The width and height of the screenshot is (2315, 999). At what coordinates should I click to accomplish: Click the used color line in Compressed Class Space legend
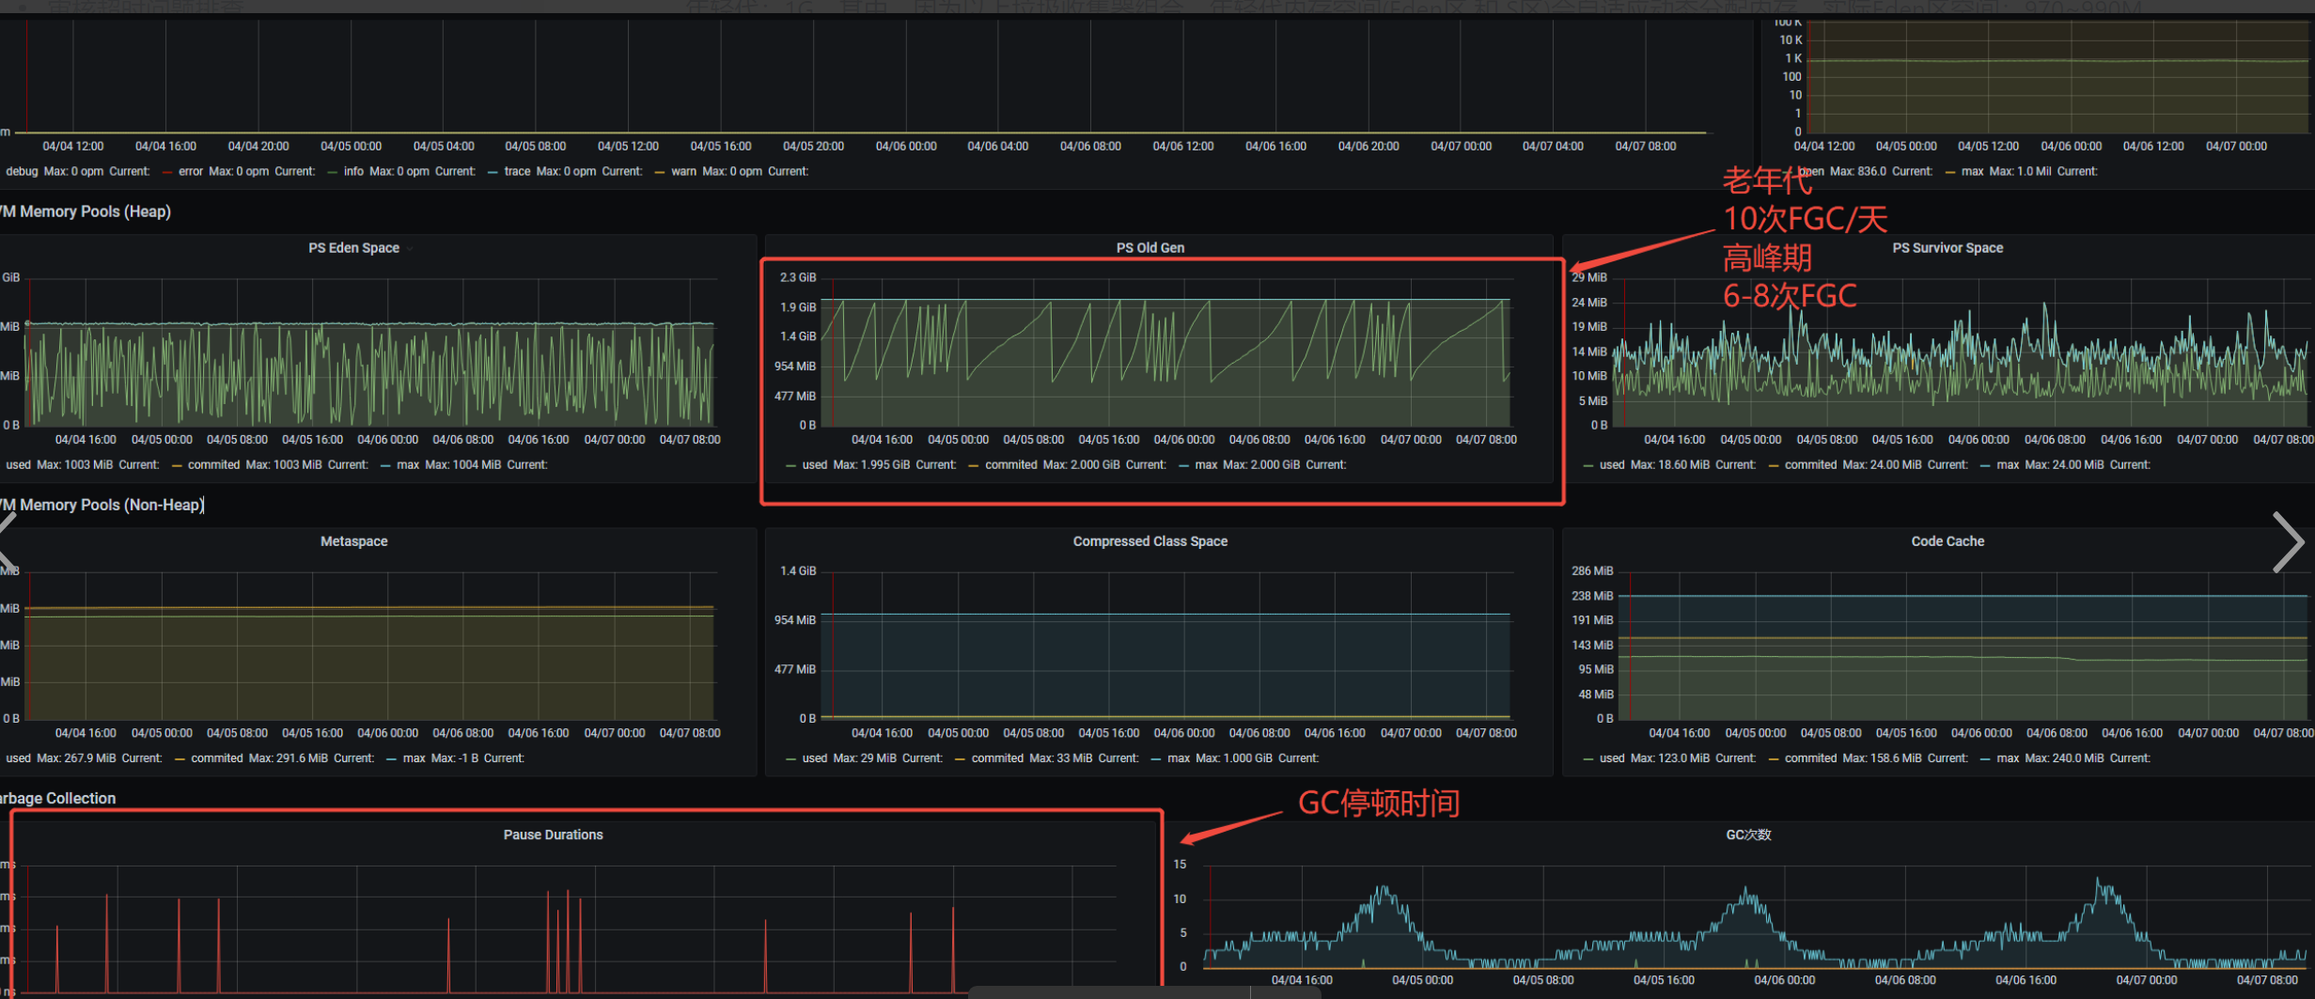coord(790,758)
